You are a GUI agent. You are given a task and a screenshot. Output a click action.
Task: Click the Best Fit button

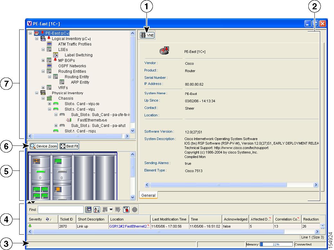[x=69, y=146]
